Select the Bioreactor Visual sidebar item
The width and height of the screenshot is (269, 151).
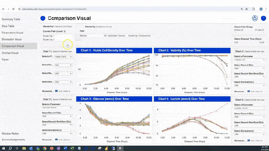(x=12, y=39)
